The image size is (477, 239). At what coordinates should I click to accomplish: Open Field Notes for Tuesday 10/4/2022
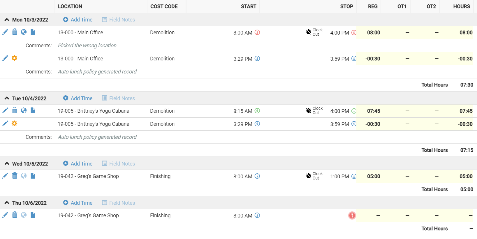[x=119, y=98]
